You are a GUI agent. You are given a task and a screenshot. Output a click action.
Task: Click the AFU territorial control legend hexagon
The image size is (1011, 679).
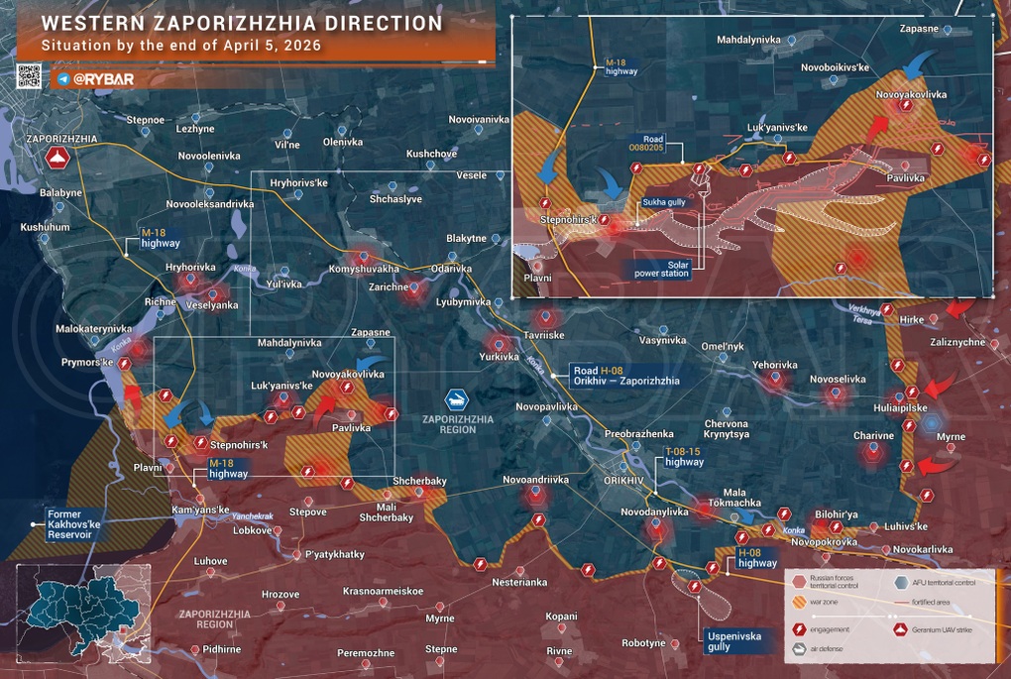(901, 583)
